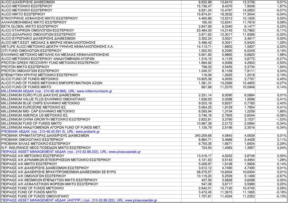Select ALICO FUND OF FUNDS ΜΙΚΤΟ row
Image resolution: width=288 pixels, height=203 pixels.
pyautogui.click(x=144, y=87)
